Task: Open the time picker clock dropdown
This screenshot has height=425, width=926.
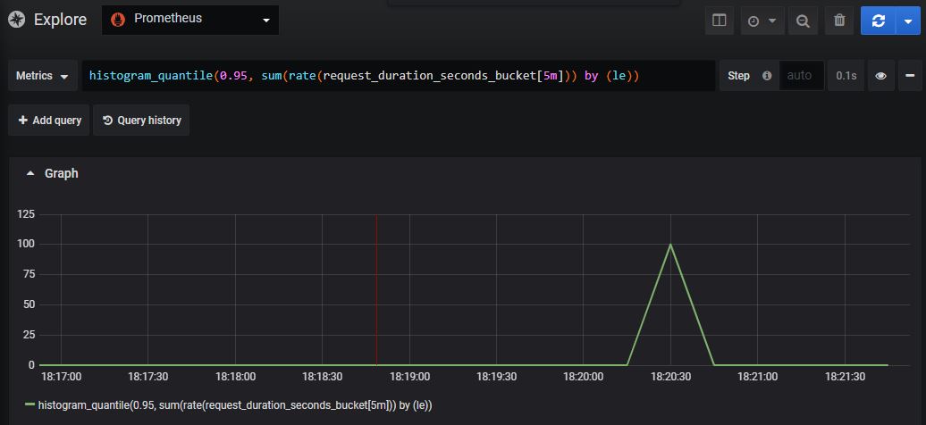Action: (x=762, y=21)
